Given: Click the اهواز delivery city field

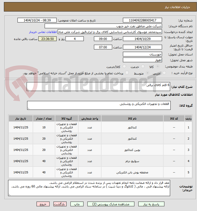Looking at the screenshot, I should [x=142, y=60].
